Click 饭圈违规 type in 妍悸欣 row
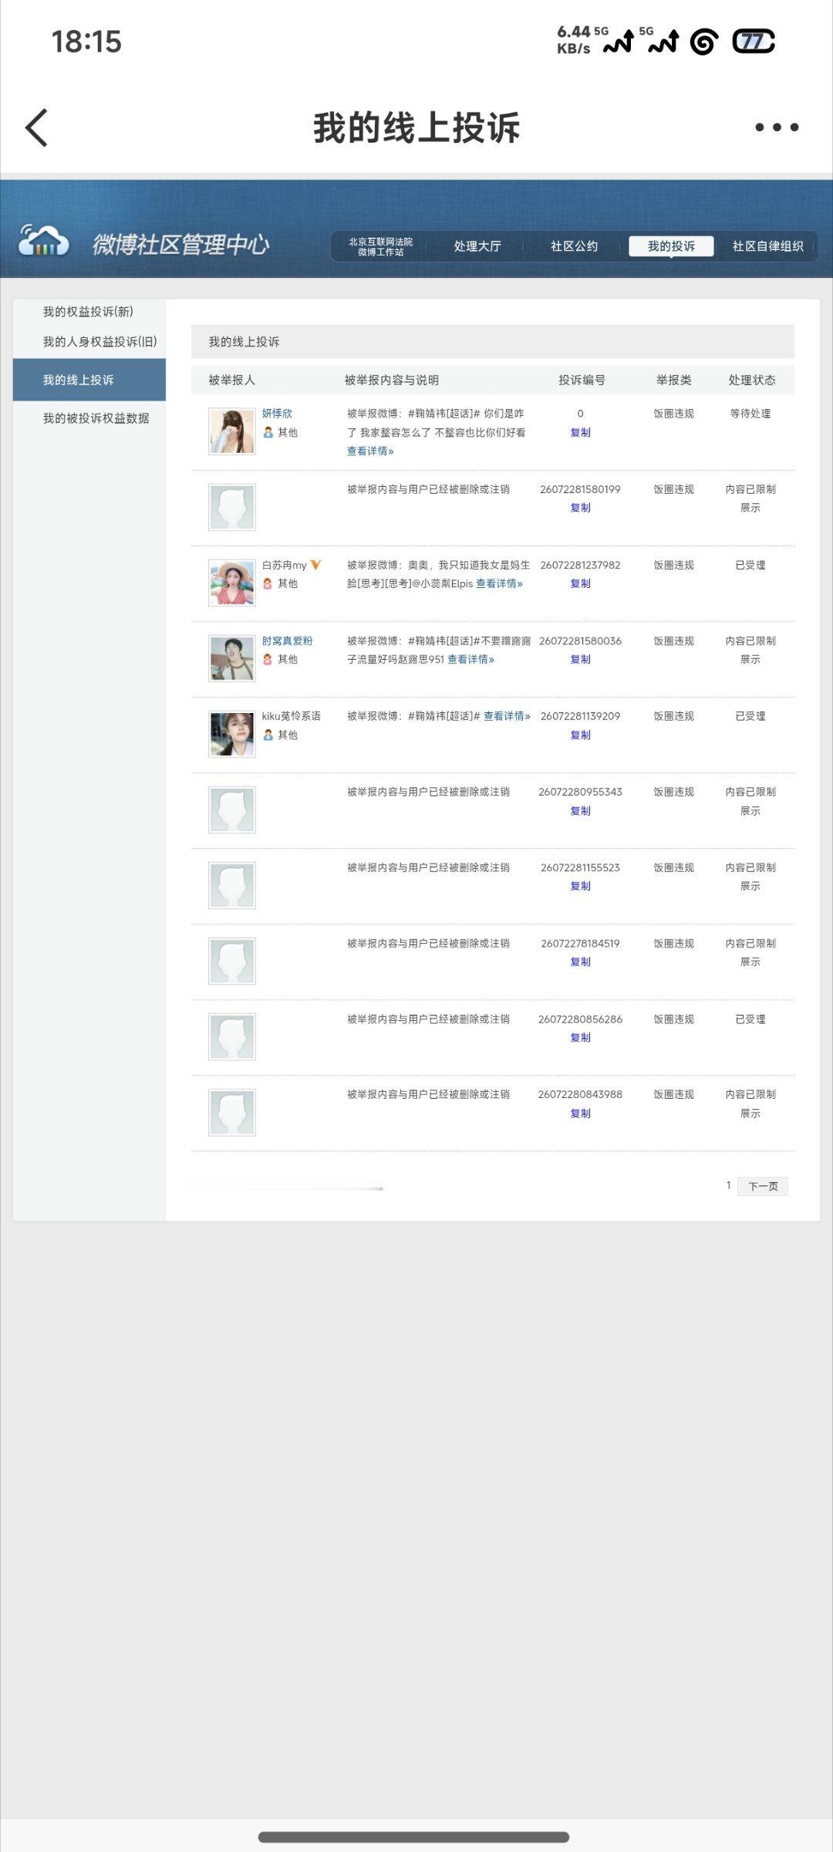 [x=674, y=414]
